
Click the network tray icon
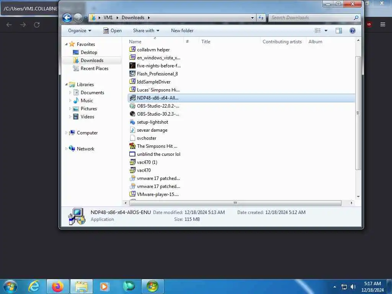coord(344,287)
